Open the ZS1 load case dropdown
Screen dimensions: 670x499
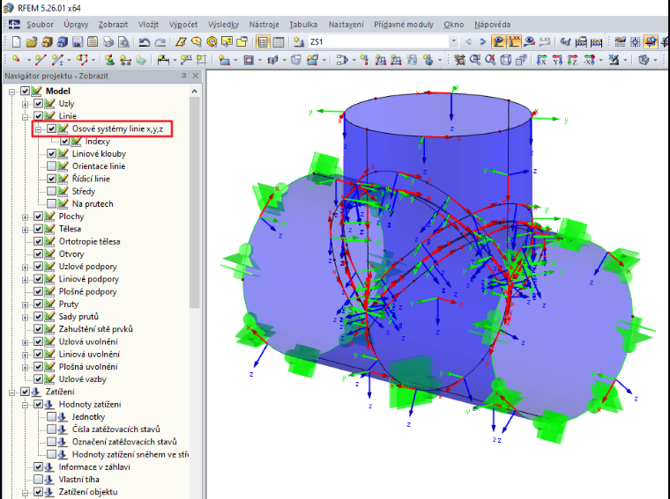coord(454,41)
